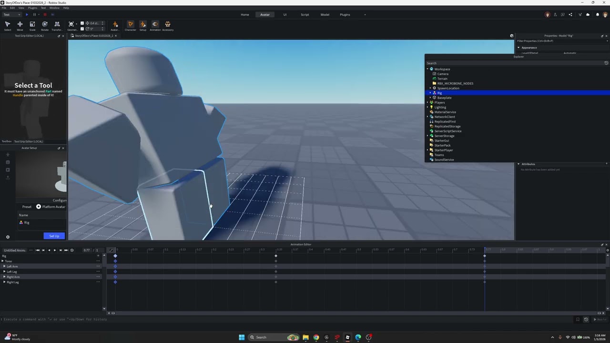610x343 pixels.
Task: Open the Help menu
Action: click(x=66, y=8)
